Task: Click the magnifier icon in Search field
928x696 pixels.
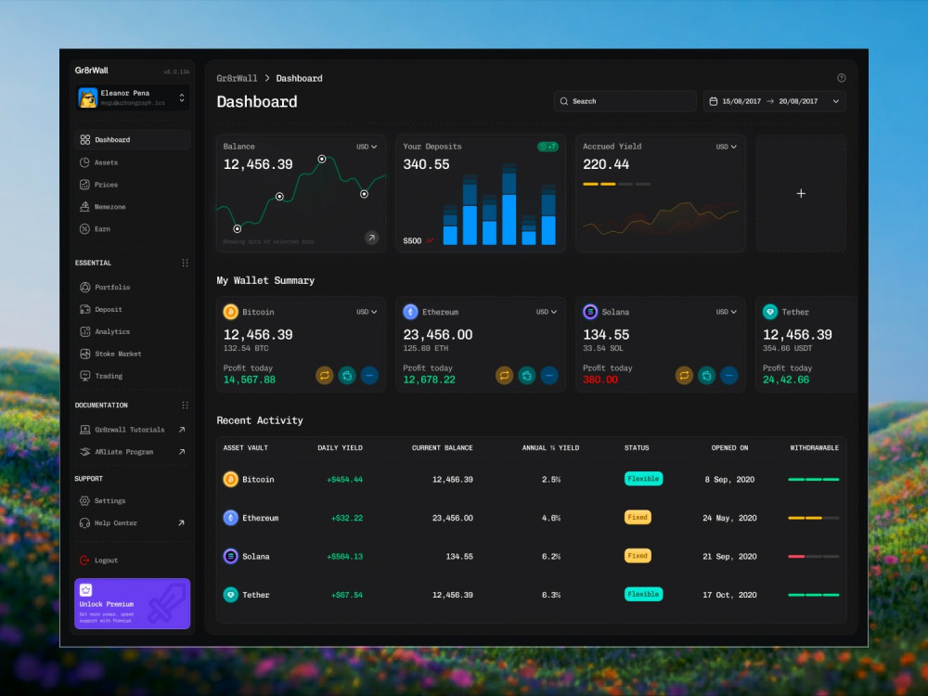Action: (564, 101)
